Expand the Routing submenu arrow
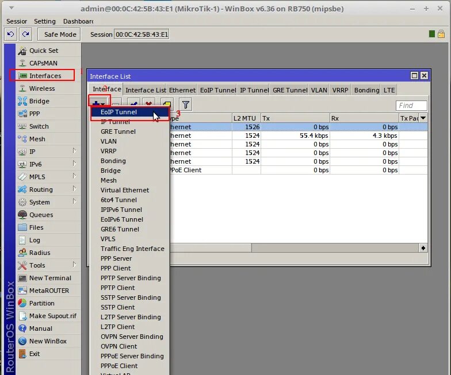 click(74, 189)
